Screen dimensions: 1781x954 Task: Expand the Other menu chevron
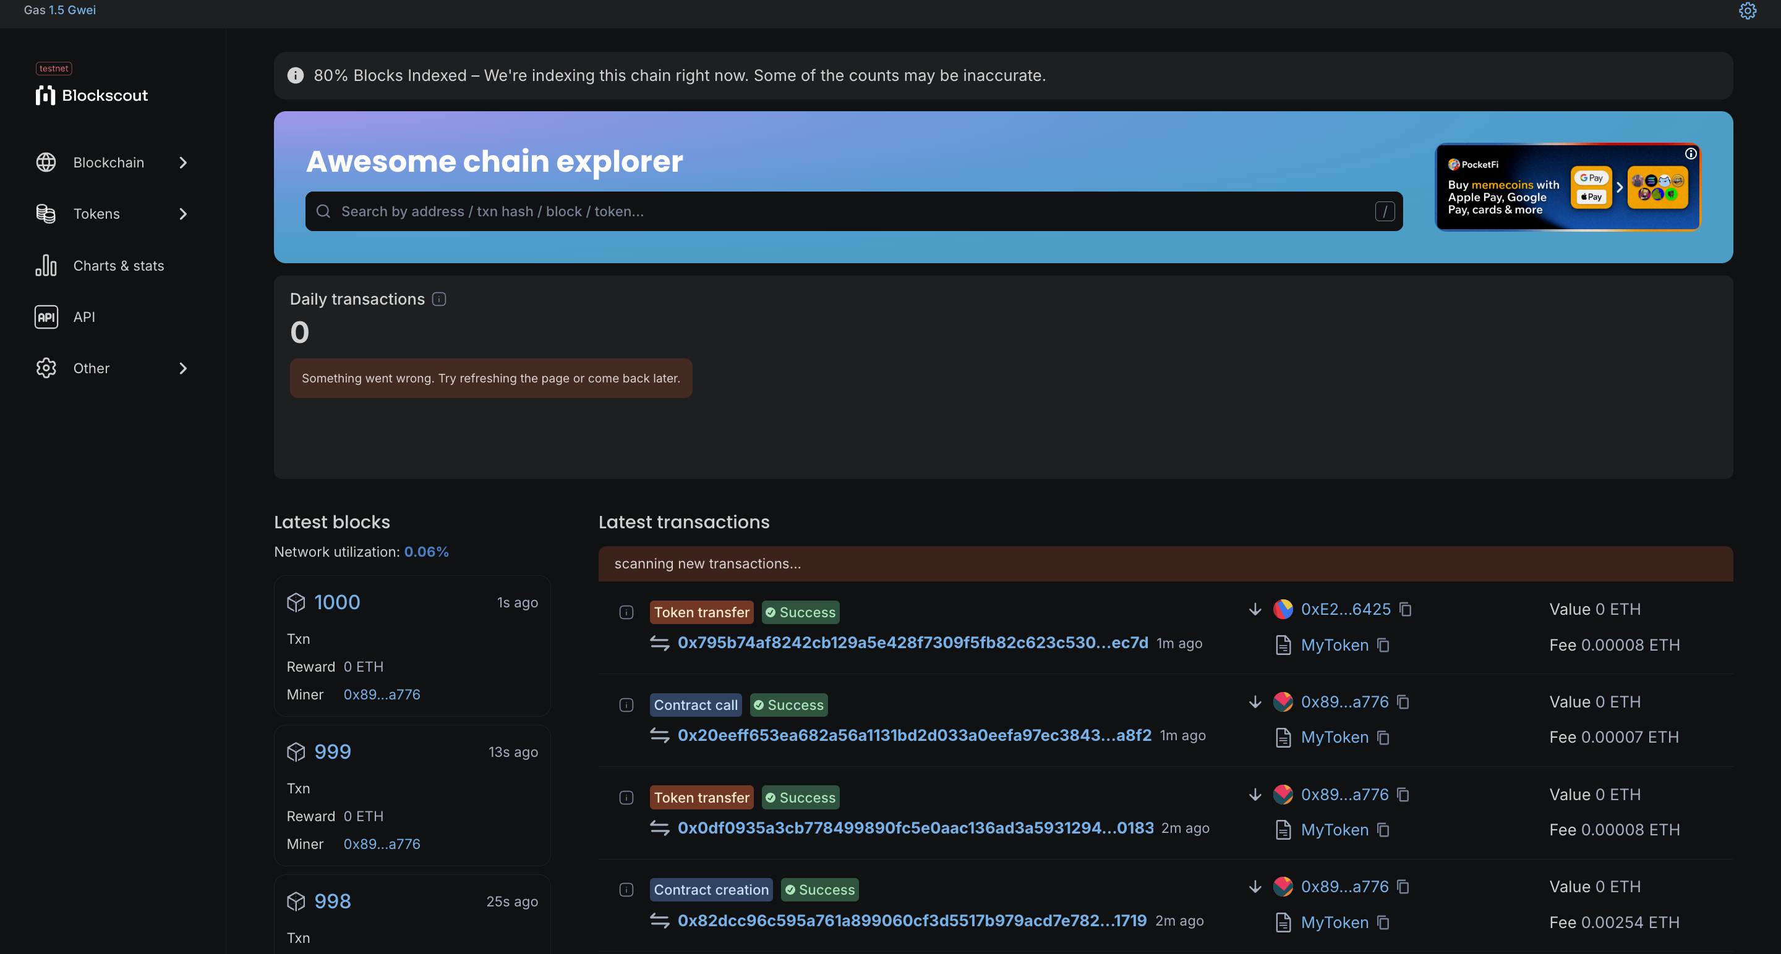coord(183,368)
